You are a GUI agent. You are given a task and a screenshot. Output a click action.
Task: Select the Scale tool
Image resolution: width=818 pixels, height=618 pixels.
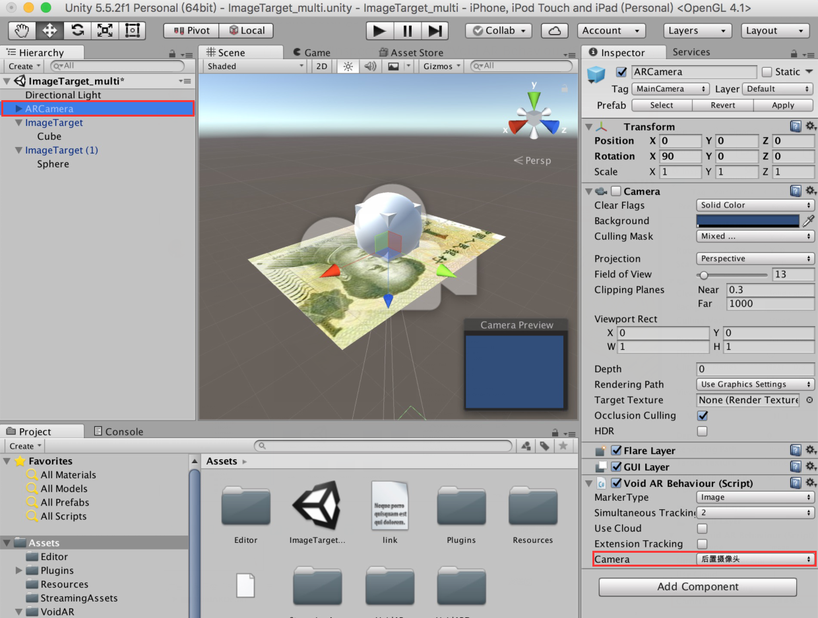(105, 30)
